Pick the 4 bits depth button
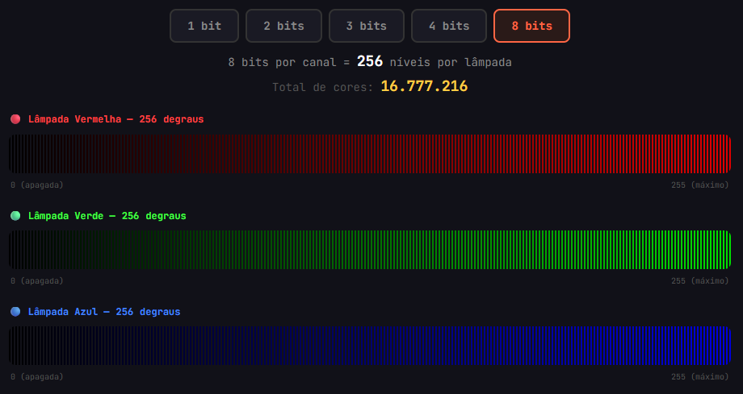The width and height of the screenshot is (743, 394). coord(449,26)
